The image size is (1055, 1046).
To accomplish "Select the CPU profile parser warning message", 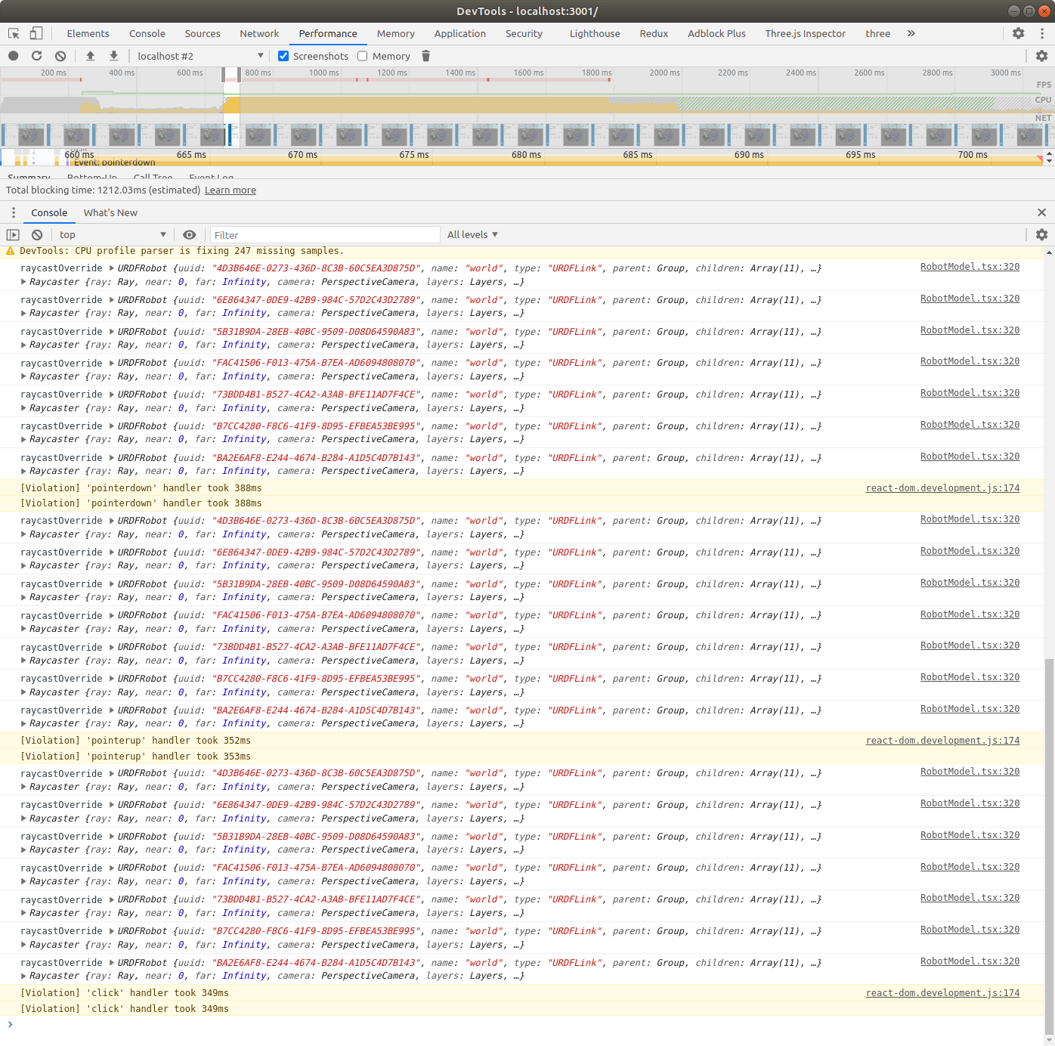I will pyautogui.click(x=181, y=251).
